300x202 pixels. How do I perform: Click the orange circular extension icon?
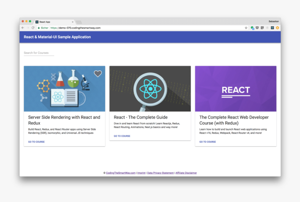277,28
